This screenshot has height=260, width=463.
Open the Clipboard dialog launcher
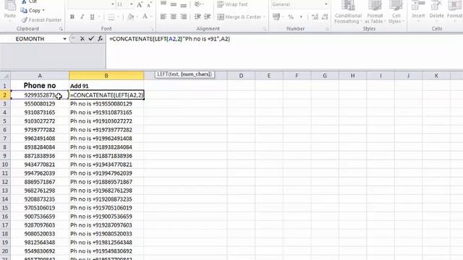pyautogui.click(x=61, y=29)
